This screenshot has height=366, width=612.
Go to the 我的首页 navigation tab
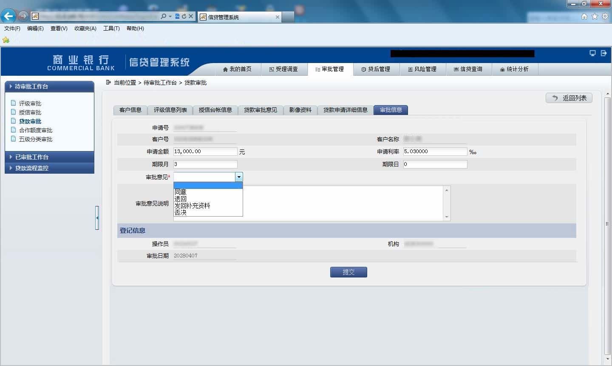pyautogui.click(x=237, y=69)
